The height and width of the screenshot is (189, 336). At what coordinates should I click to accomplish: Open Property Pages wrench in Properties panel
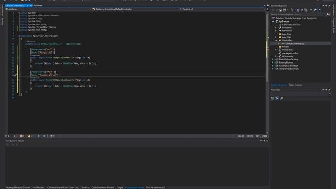pyautogui.click(x=282, y=98)
